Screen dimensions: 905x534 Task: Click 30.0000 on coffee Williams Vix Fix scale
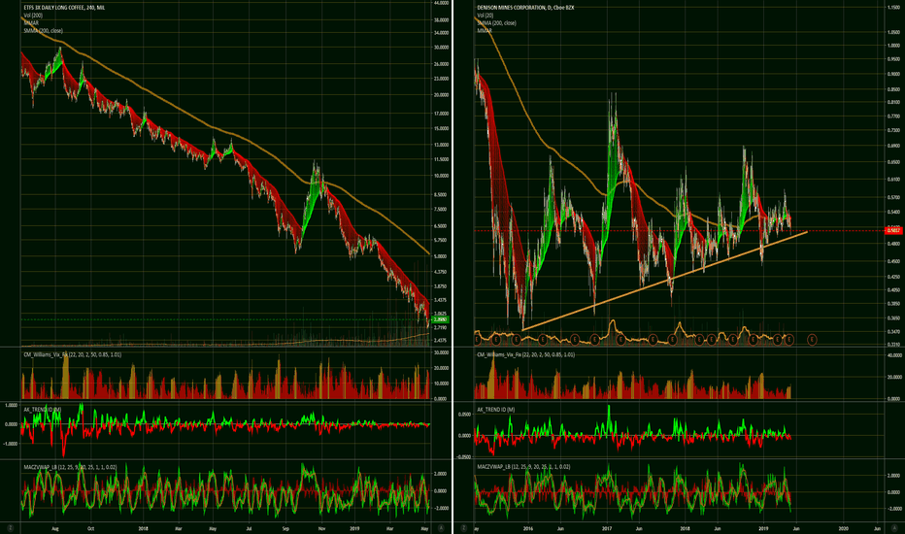tap(441, 352)
